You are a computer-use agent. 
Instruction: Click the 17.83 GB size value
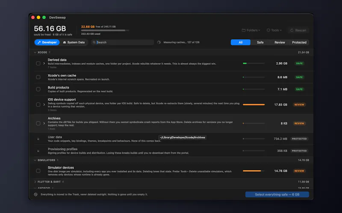pos(281,104)
